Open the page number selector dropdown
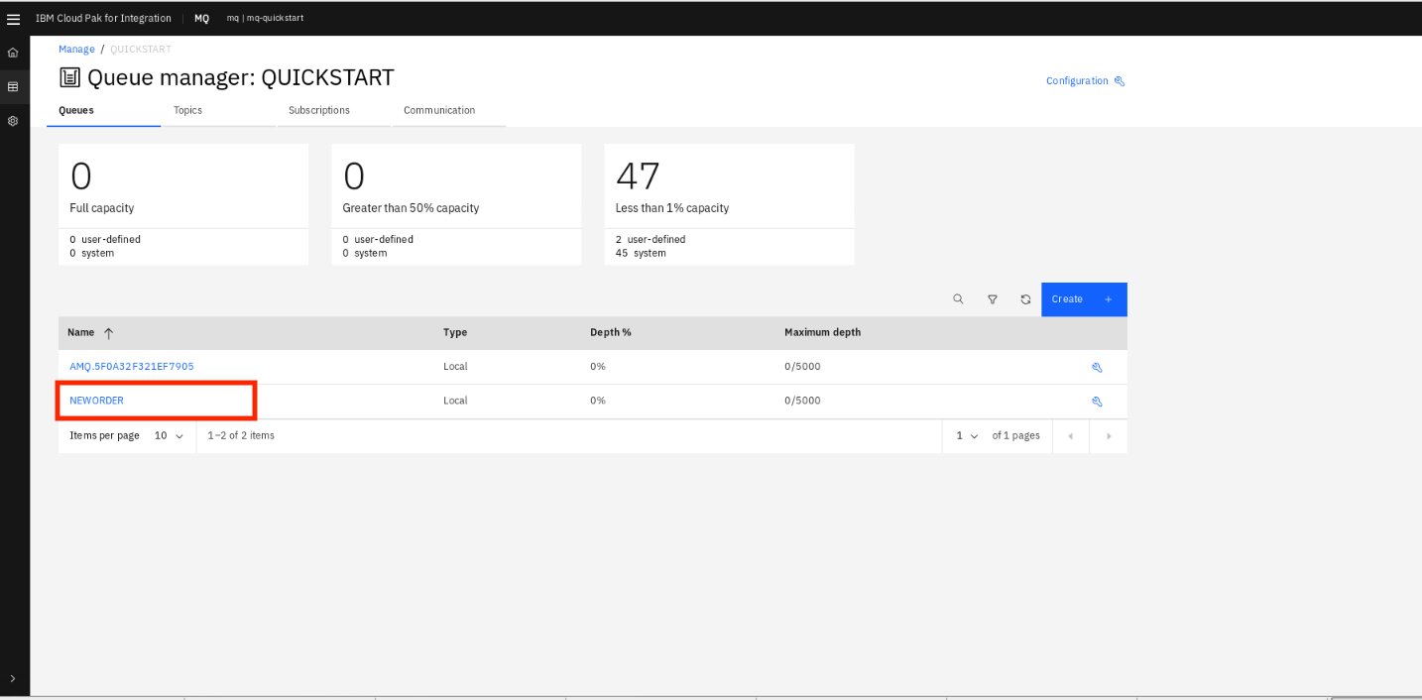 pos(965,435)
